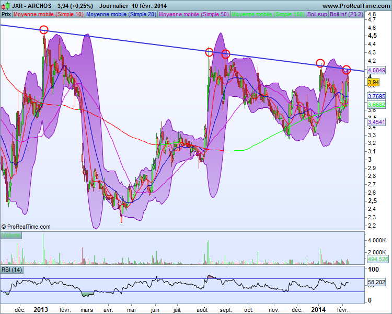
Task: Click the mai month label
Action: [x=131, y=310]
